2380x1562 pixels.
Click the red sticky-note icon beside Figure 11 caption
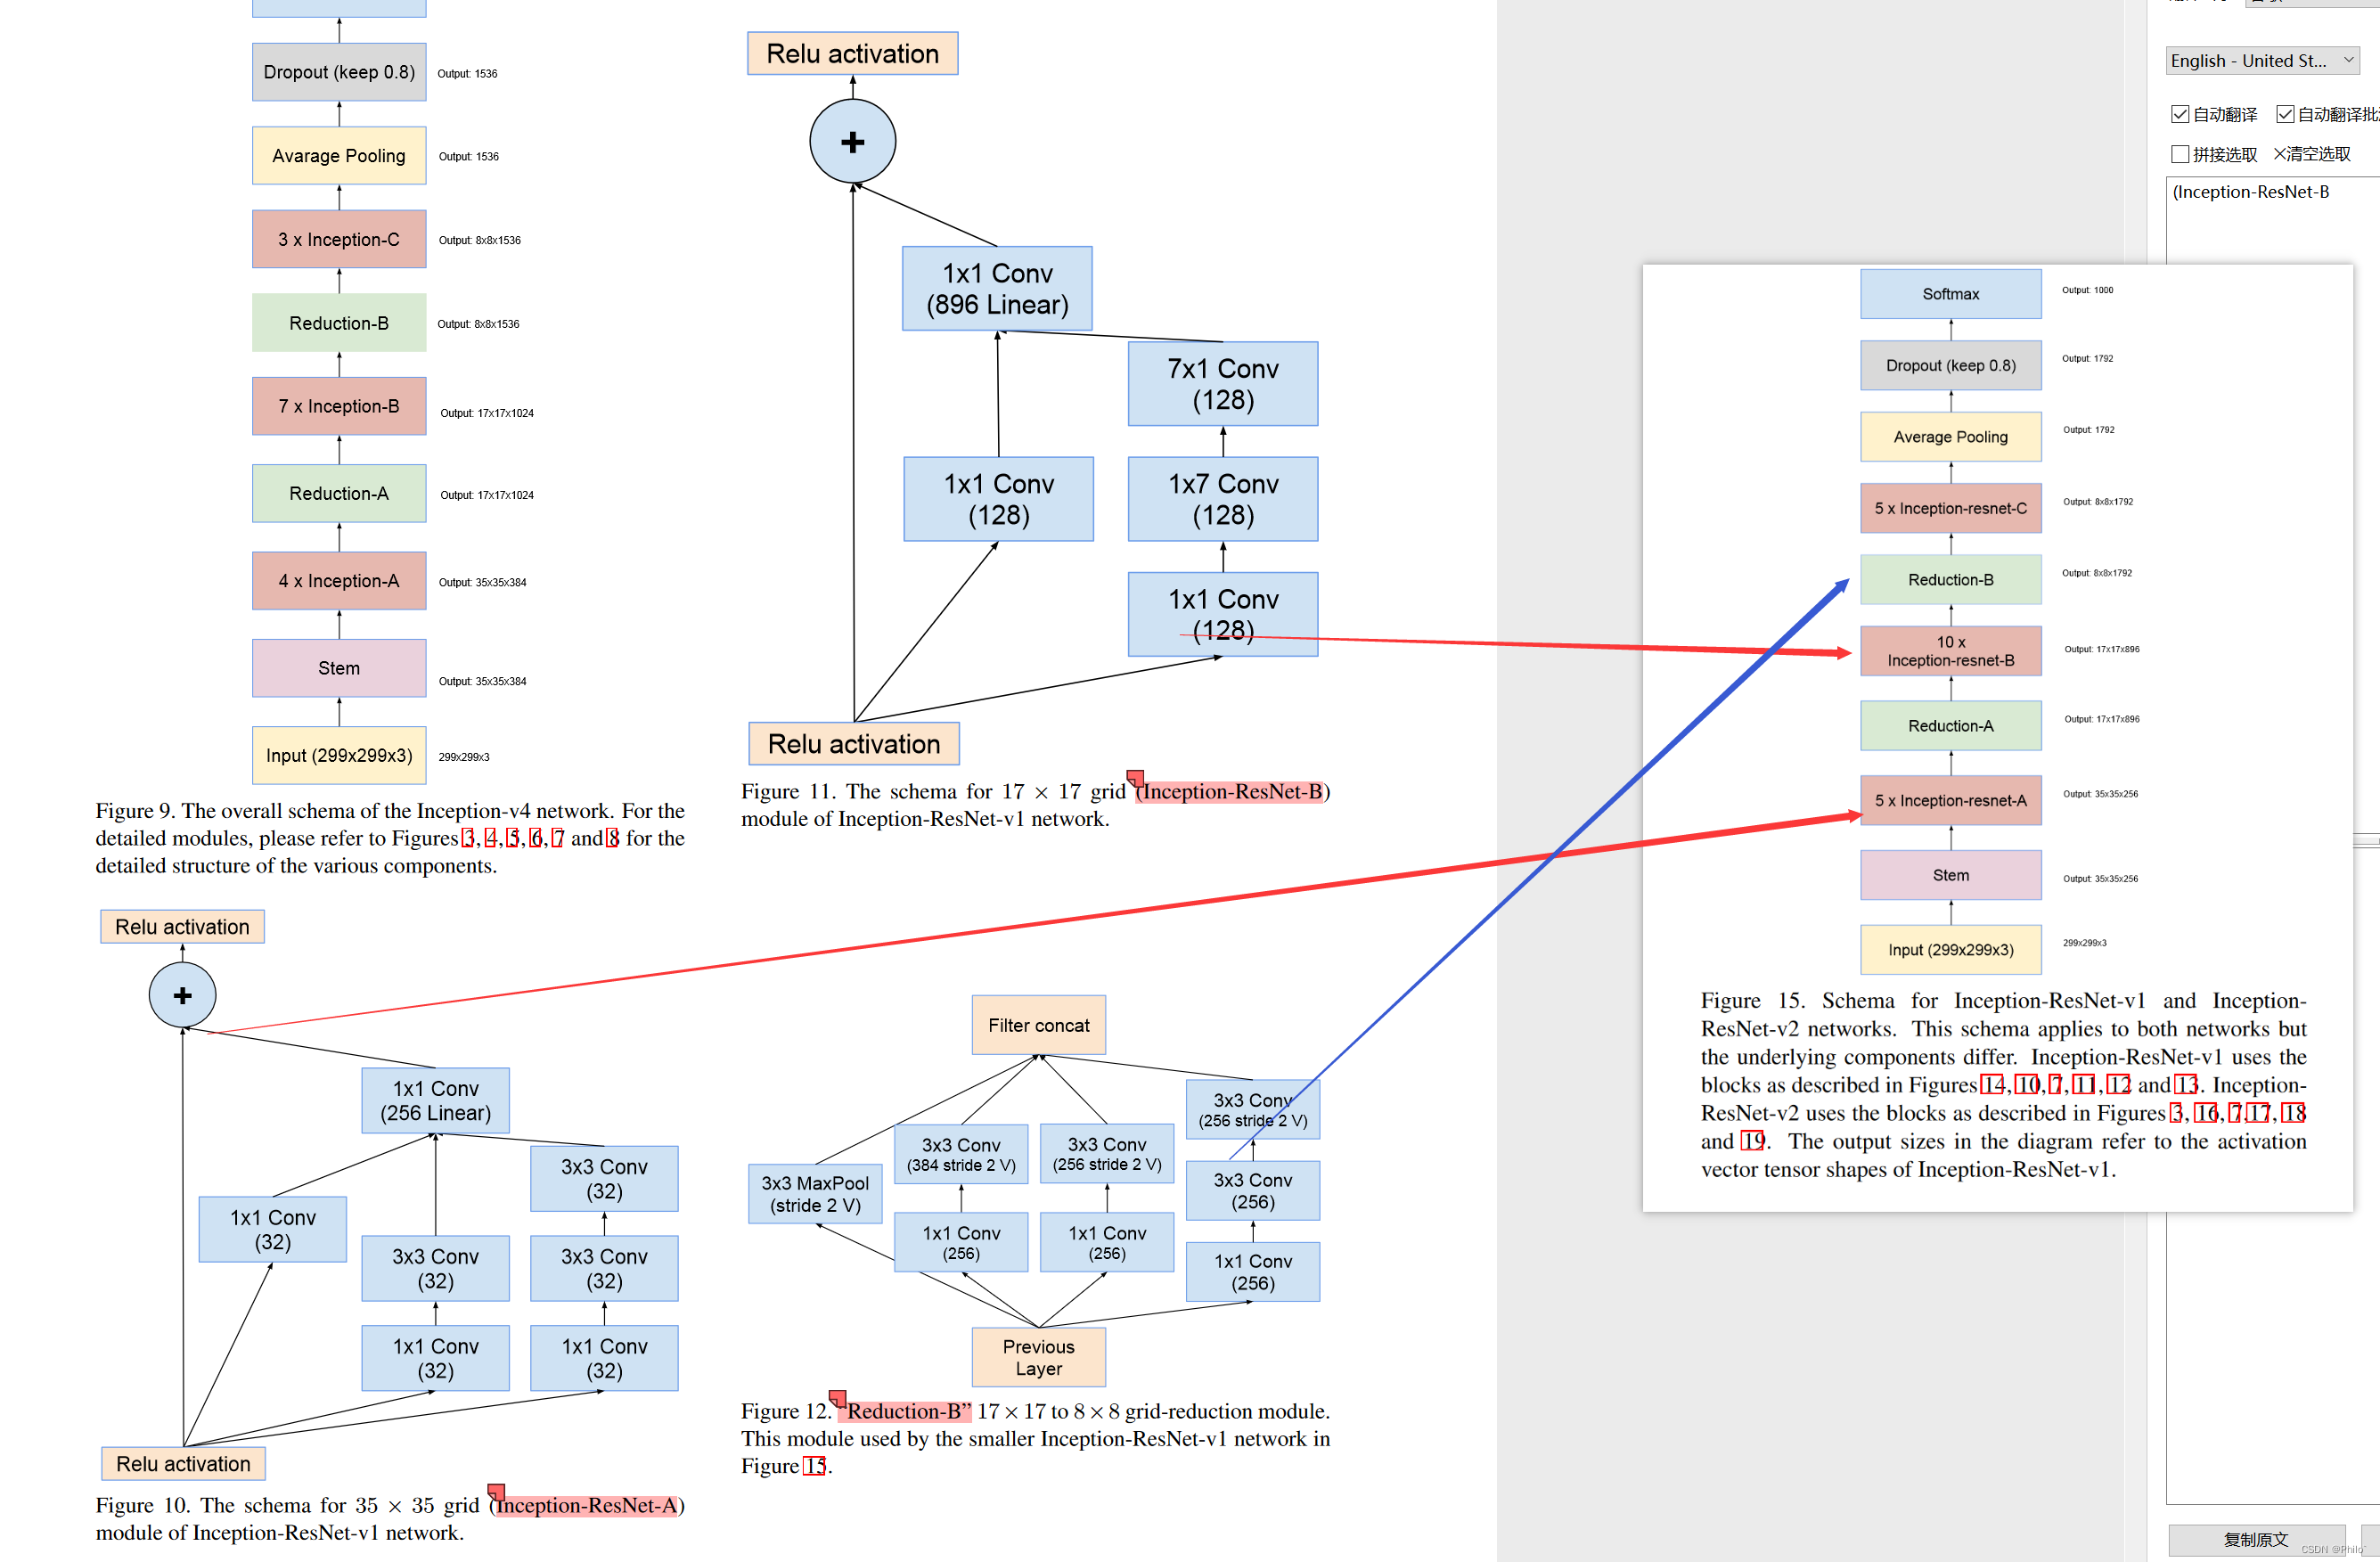point(1135,779)
